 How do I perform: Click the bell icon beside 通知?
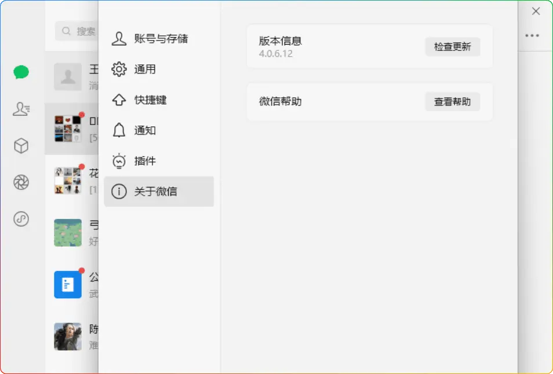pyautogui.click(x=119, y=130)
